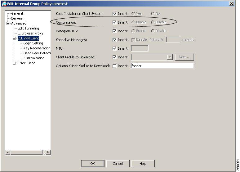This screenshot has width=240, height=172.
Task: Select IPsec Client tree item
Action: click(x=26, y=63)
